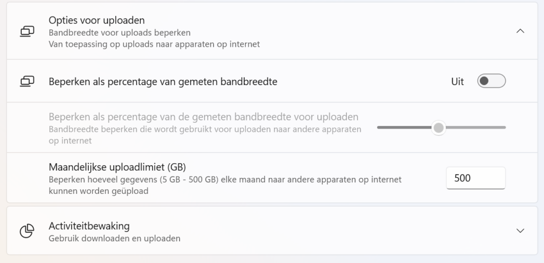Image resolution: width=544 pixels, height=263 pixels.
Task: Click the Uit label beside the toggle
Action: click(x=457, y=81)
